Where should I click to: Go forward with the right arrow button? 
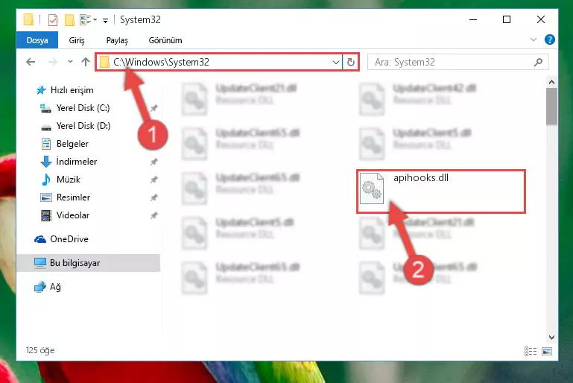point(53,62)
